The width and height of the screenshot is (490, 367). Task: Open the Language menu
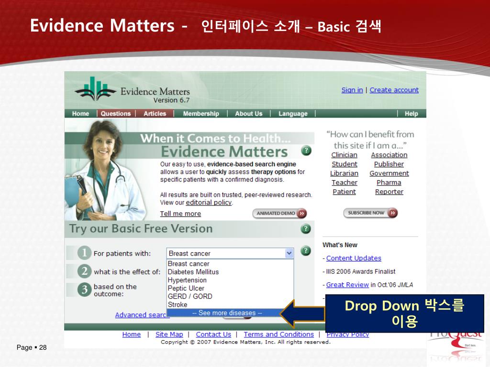293,114
